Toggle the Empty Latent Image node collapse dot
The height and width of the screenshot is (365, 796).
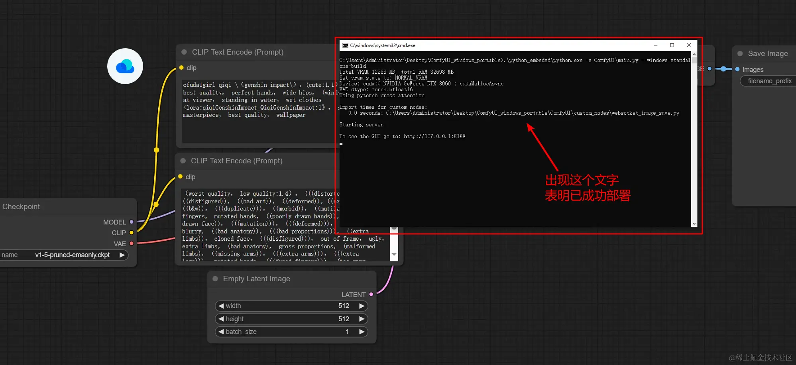point(215,279)
